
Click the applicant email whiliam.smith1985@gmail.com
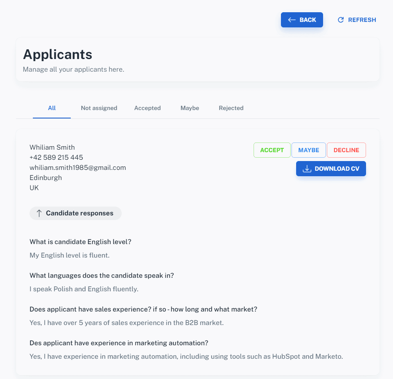tap(78, 167)
